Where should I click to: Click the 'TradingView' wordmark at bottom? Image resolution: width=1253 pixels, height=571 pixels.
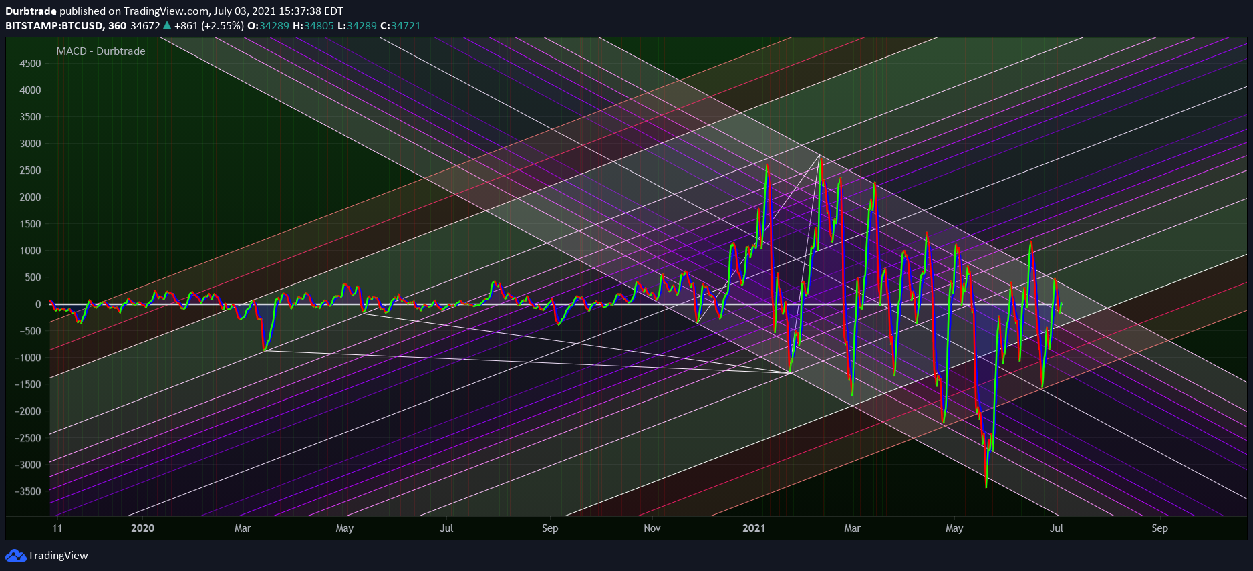[58, 556]
